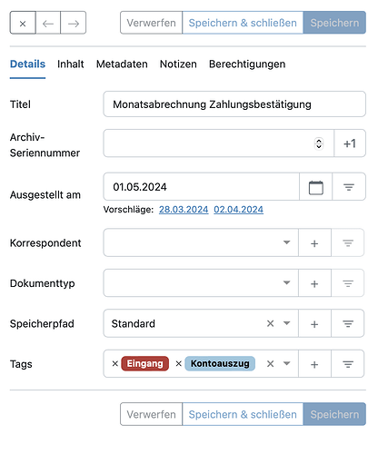This screenshot has height=454, width=378.
Task: Filter documents by Ausgestellt am date
Action: coord(349,187)
